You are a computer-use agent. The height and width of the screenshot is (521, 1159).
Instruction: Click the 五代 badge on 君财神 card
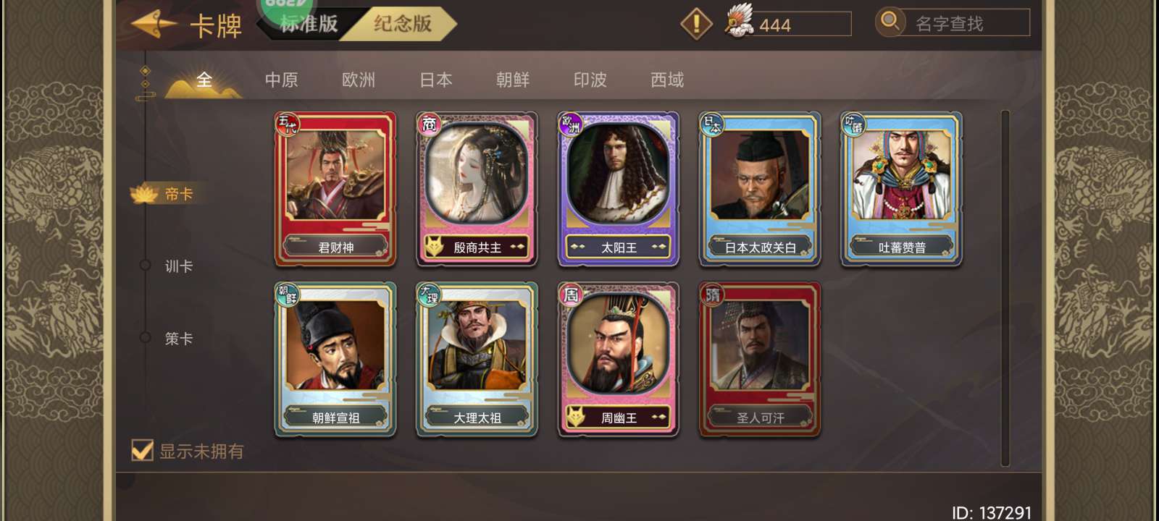[288, 124]
